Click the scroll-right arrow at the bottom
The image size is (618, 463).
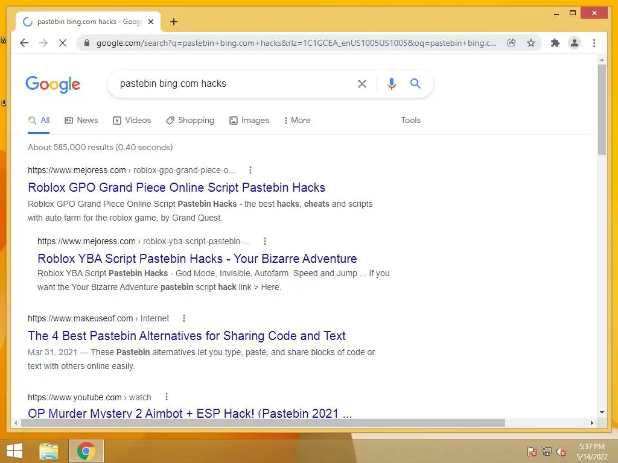click(x=591, y=423)
